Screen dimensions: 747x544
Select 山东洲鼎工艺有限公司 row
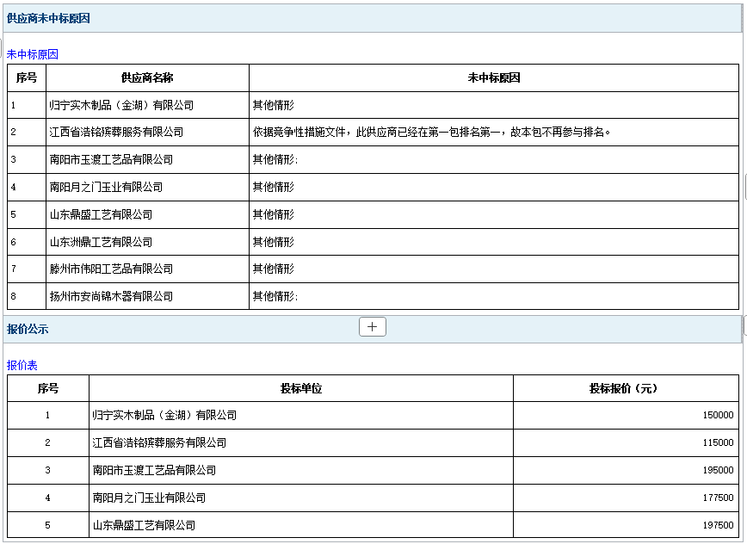tap(373, 242)
